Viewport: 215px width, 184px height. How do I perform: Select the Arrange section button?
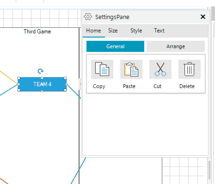click(176, 46)
